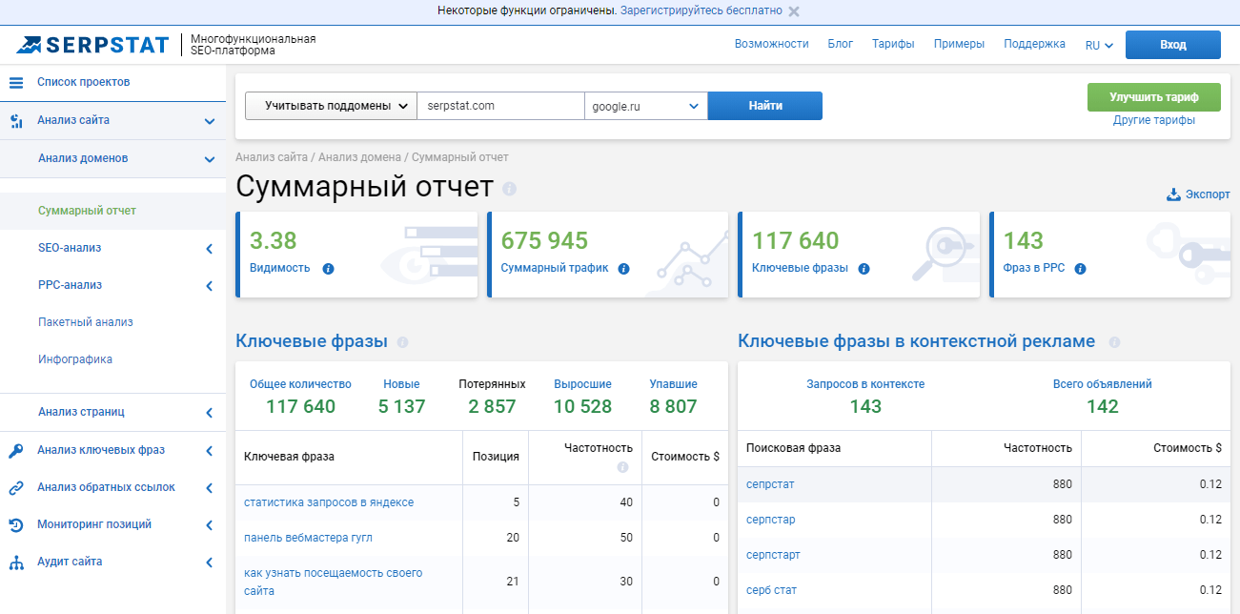Click the export download icon
Screen dimensions: 1240x614
tap(1173, 194)
